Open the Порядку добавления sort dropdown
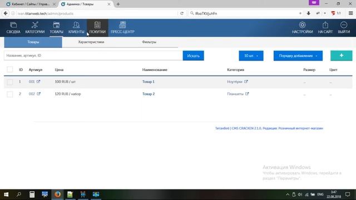 pyautogui.click(x=298, y=56)
